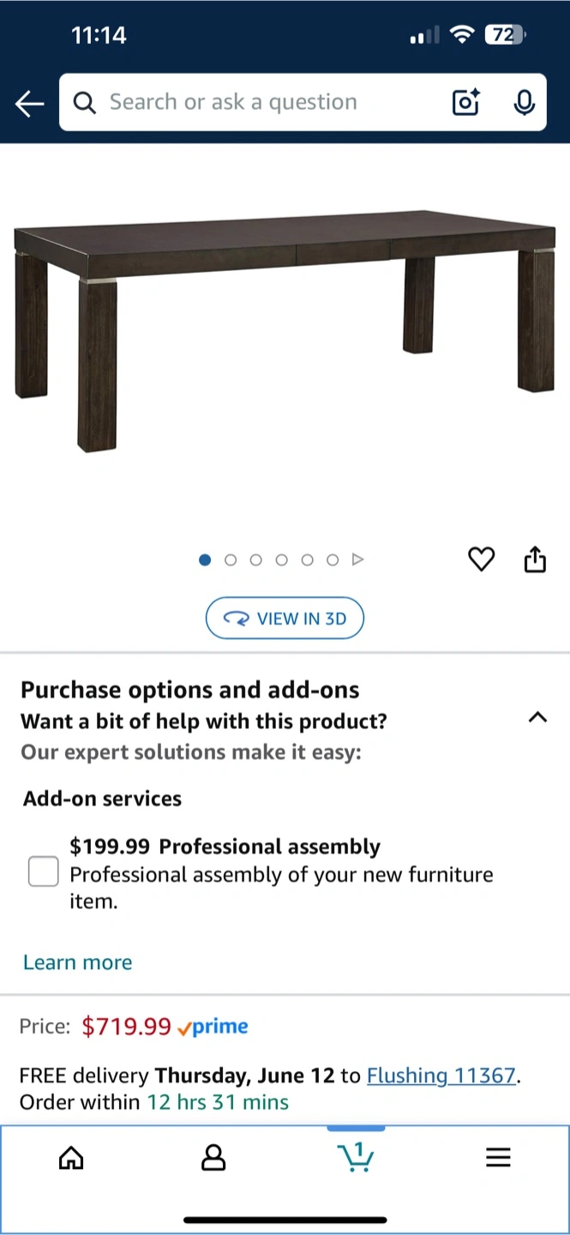Add table to wish list heart
This screenshot has width=570, height=1235.
tap(482, 560)
